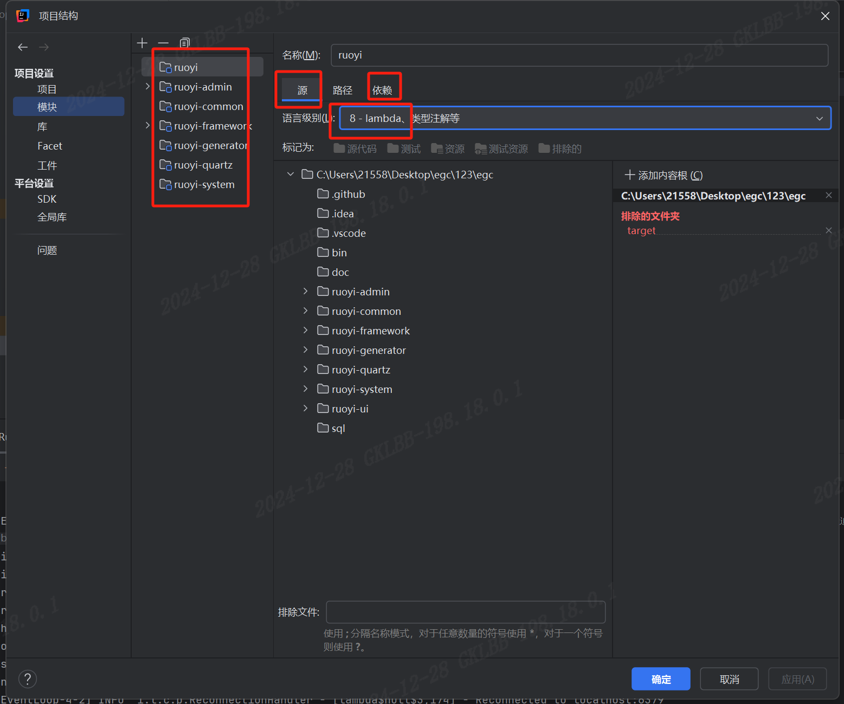Screen dimensions: 844x704
Task: Expand ruoyi-system folder in content tree
Action: pyautogui.click(x=306, y=389)
